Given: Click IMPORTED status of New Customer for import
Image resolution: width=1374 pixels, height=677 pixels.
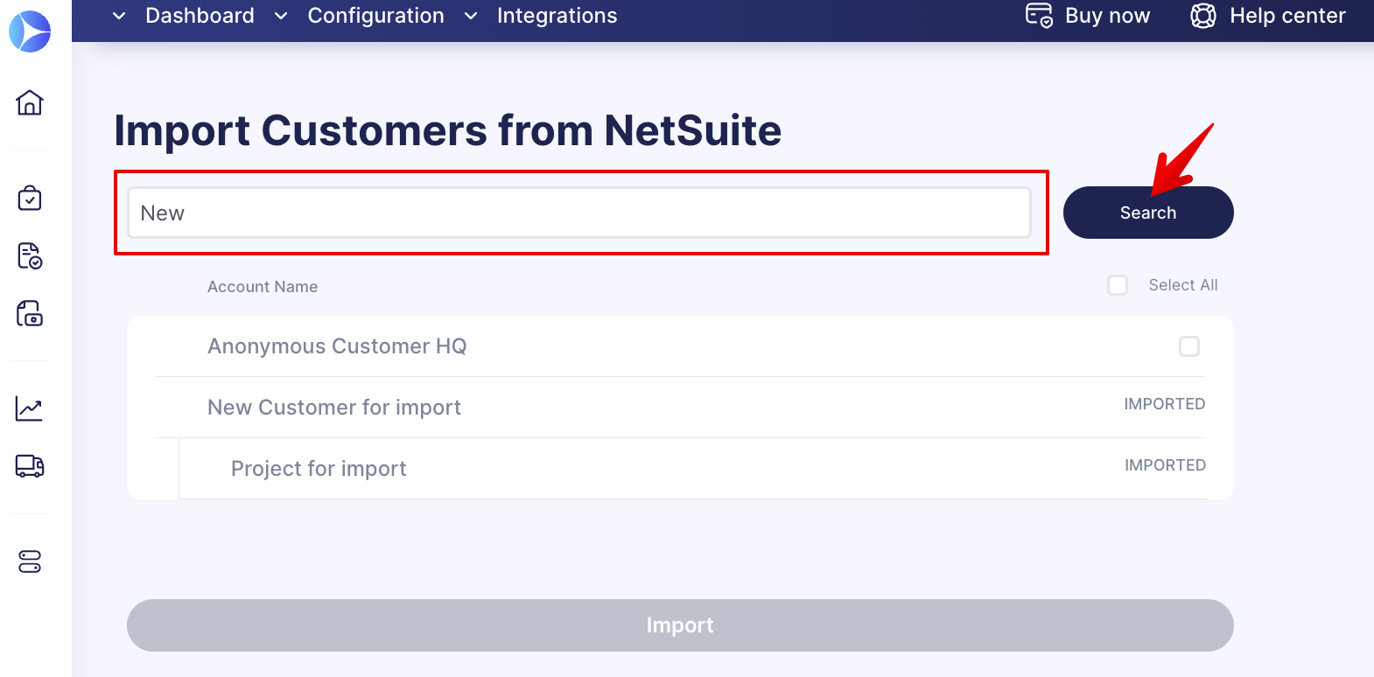Looking at the screenshot, I should point(1165,404).
